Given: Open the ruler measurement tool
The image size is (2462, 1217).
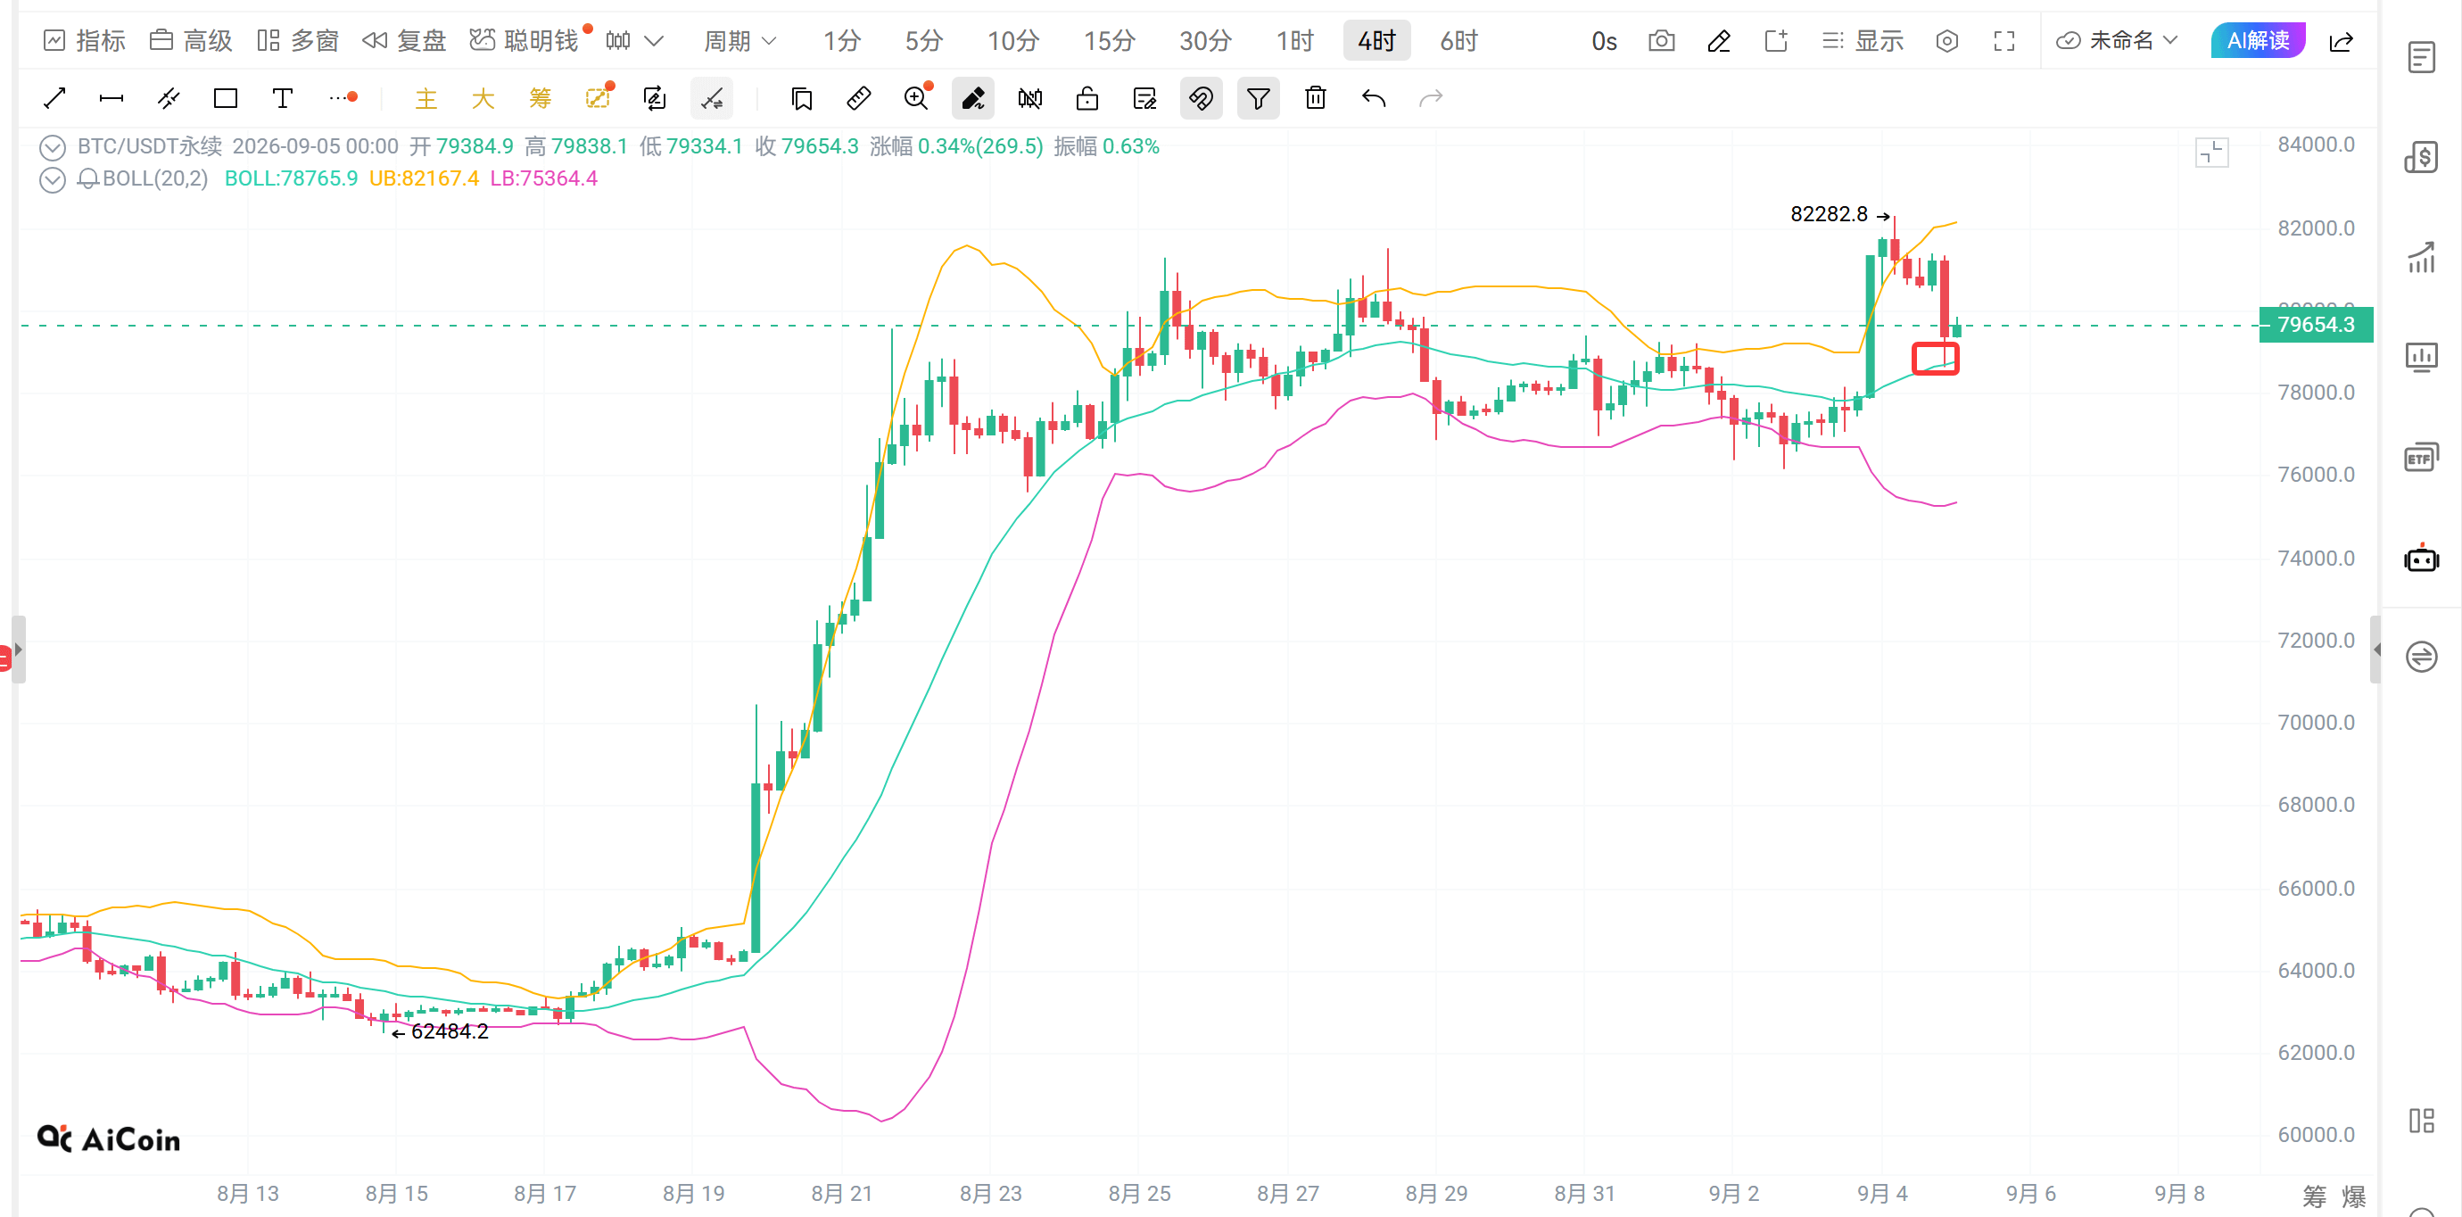Looking at the screenshot, I should [x=858, y=97].
